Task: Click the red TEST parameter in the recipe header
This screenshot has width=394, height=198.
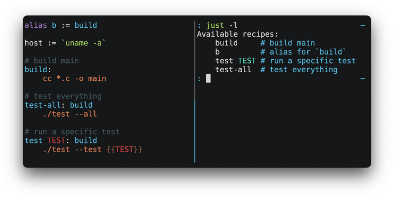Action: [56, 140]
